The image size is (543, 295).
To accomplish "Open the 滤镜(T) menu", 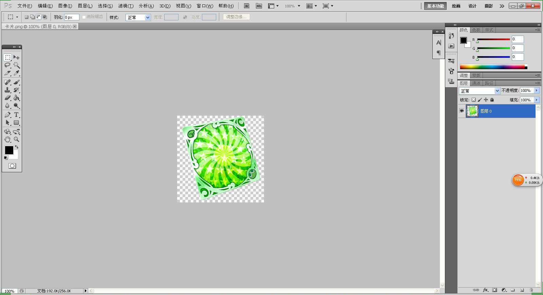I will coord(126,6).
